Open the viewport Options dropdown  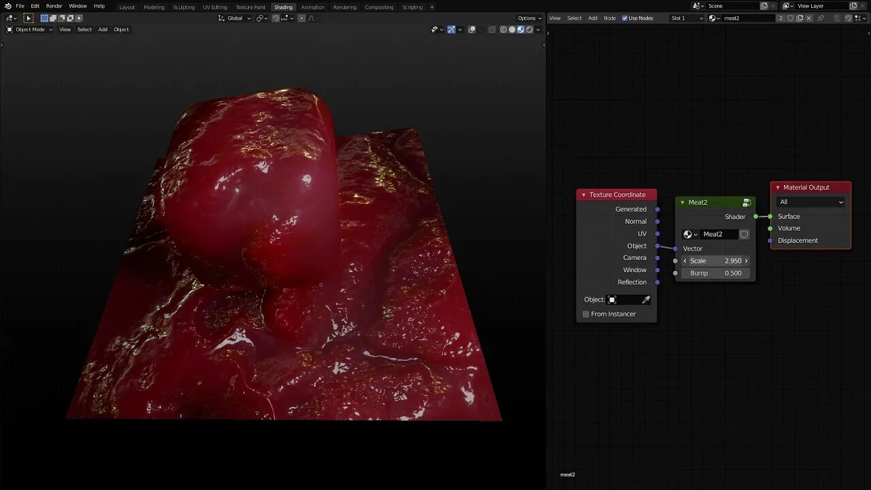[x=529, y=18]
